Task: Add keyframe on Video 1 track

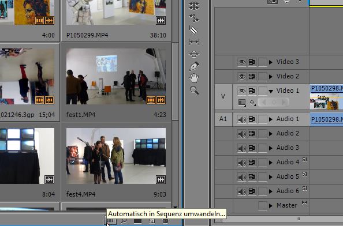Action: [274, 102]
